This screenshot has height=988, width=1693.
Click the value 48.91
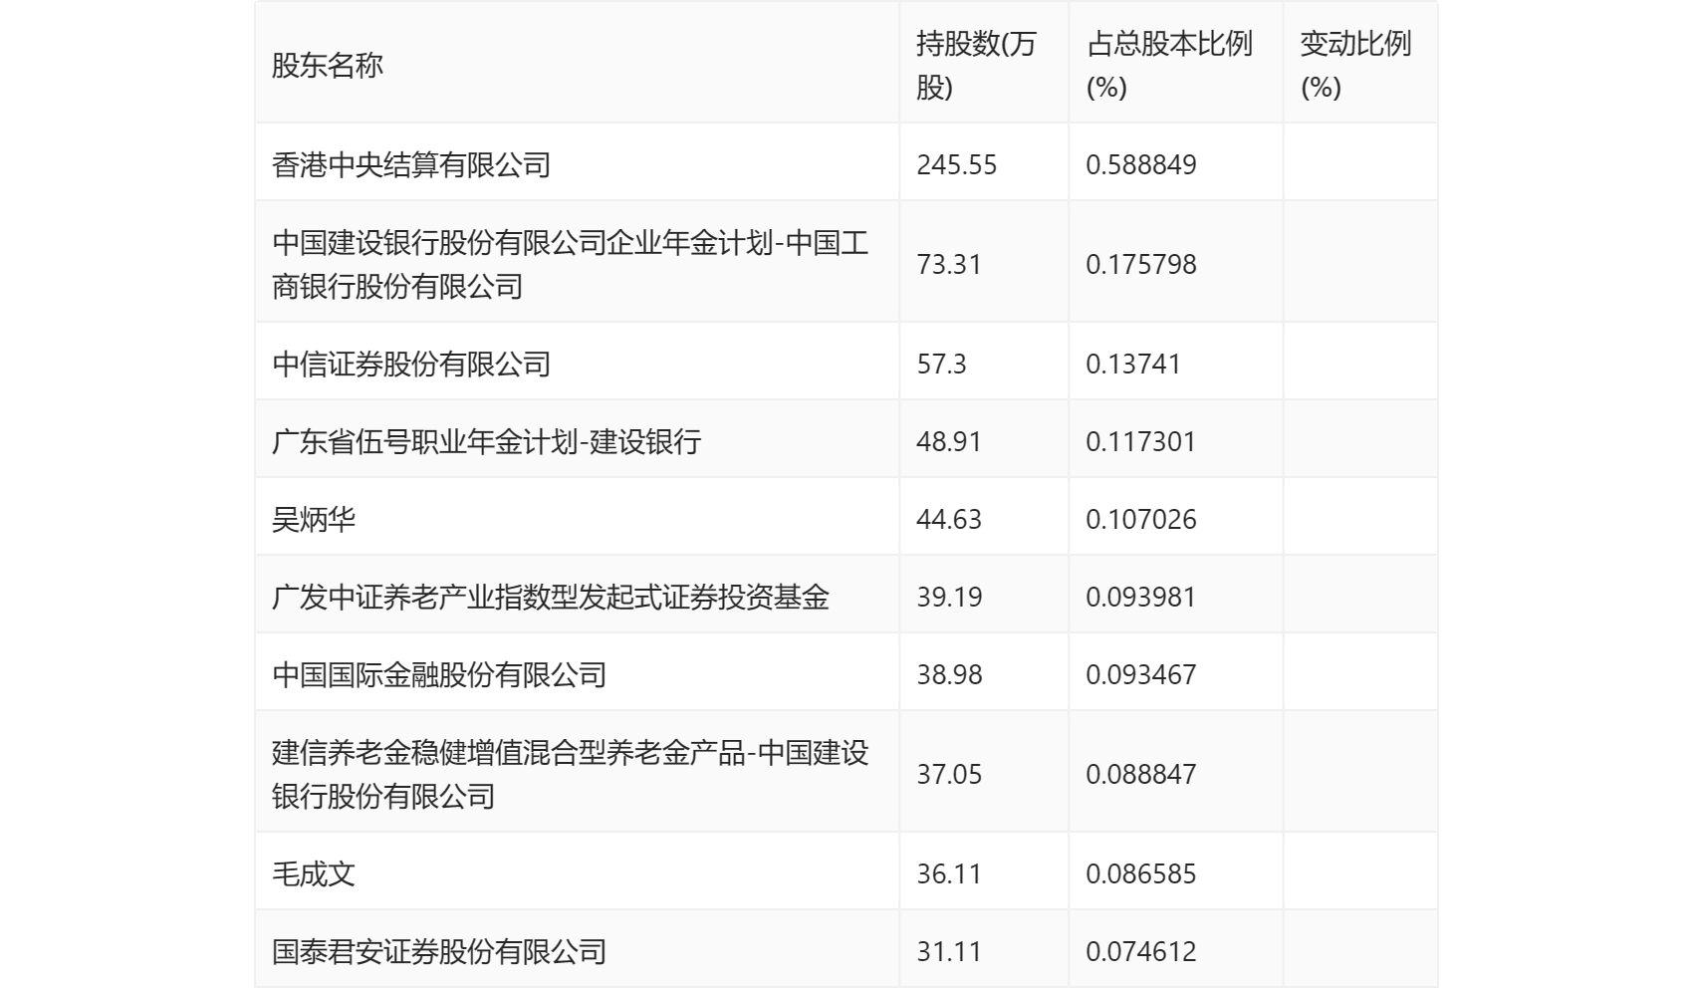click(949, 441)
